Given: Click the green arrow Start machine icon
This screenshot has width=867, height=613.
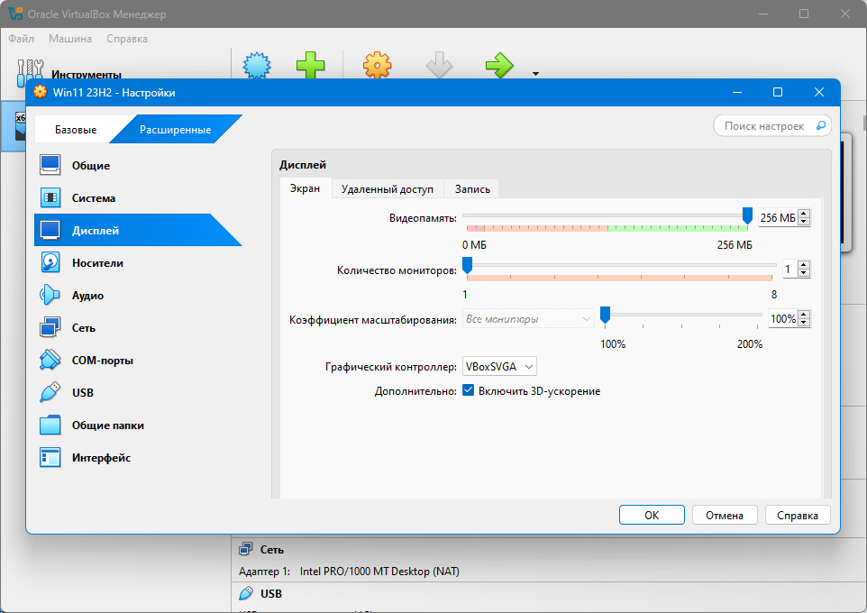Looking at the screenshot, I should [499, 65].
